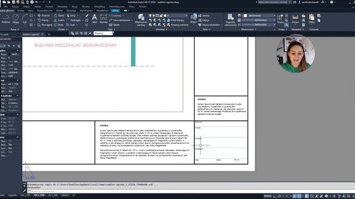The image size is (355, 199).
Task: Expand the Zmień panel flyout
Action: [x=63, y=29]
